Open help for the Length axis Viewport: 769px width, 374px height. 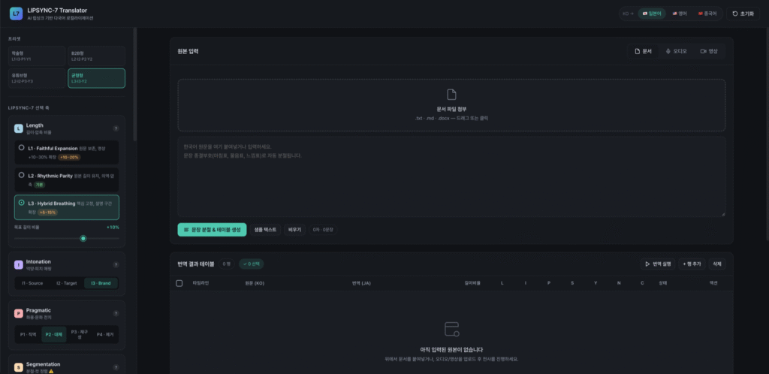[116, 128]
